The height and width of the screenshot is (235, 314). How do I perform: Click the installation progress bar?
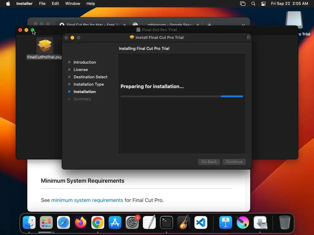(x=182, y=96)
